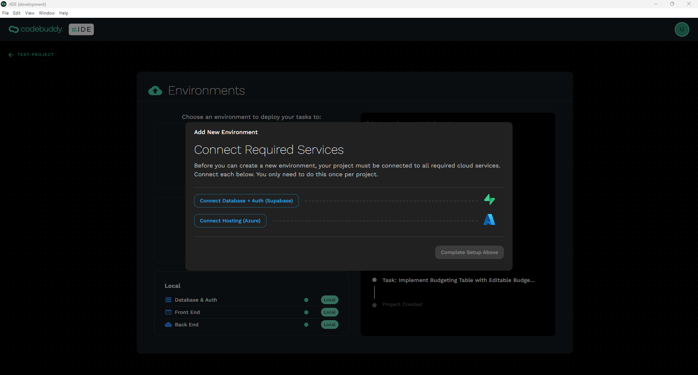Image resolution: width=698 pixels, height=375 pixels.
Task: Click the rIDE app icon in title bar
Action: click(4, 4)
